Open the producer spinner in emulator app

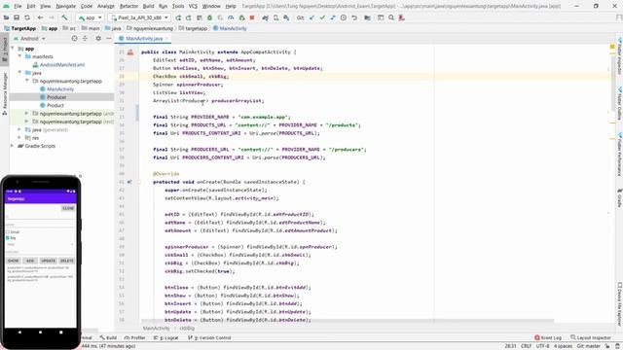[x=40, y=244]
